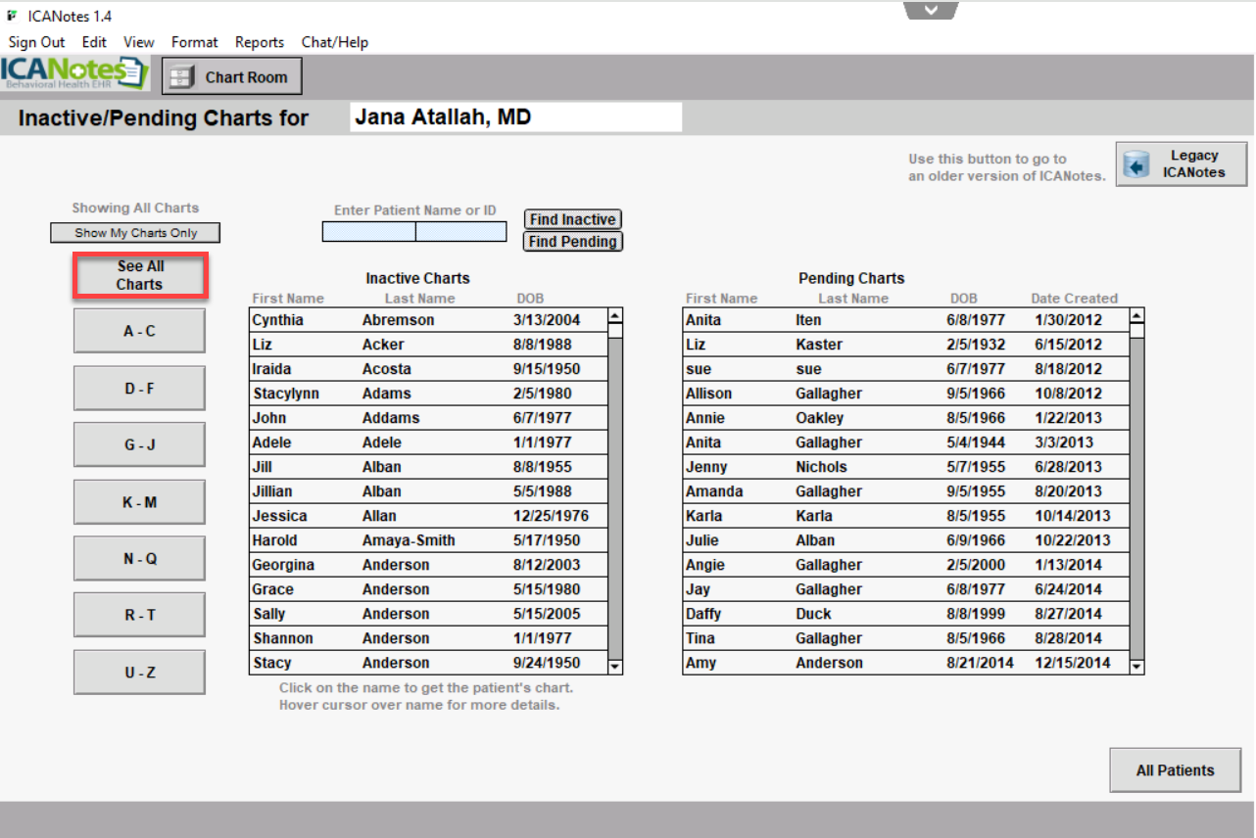Open the Reports menu
The width and height of the screenshot is (1256, 838).
[x=260, y=42]
